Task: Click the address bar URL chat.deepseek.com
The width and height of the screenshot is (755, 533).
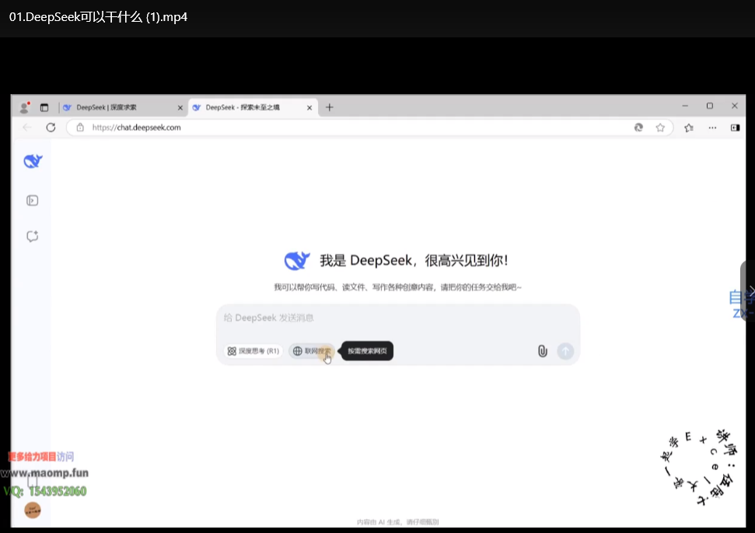Action: 136,128
